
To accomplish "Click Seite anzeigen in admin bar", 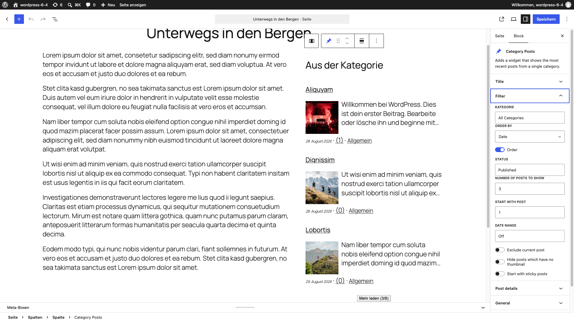I will [x=133, y=5].
